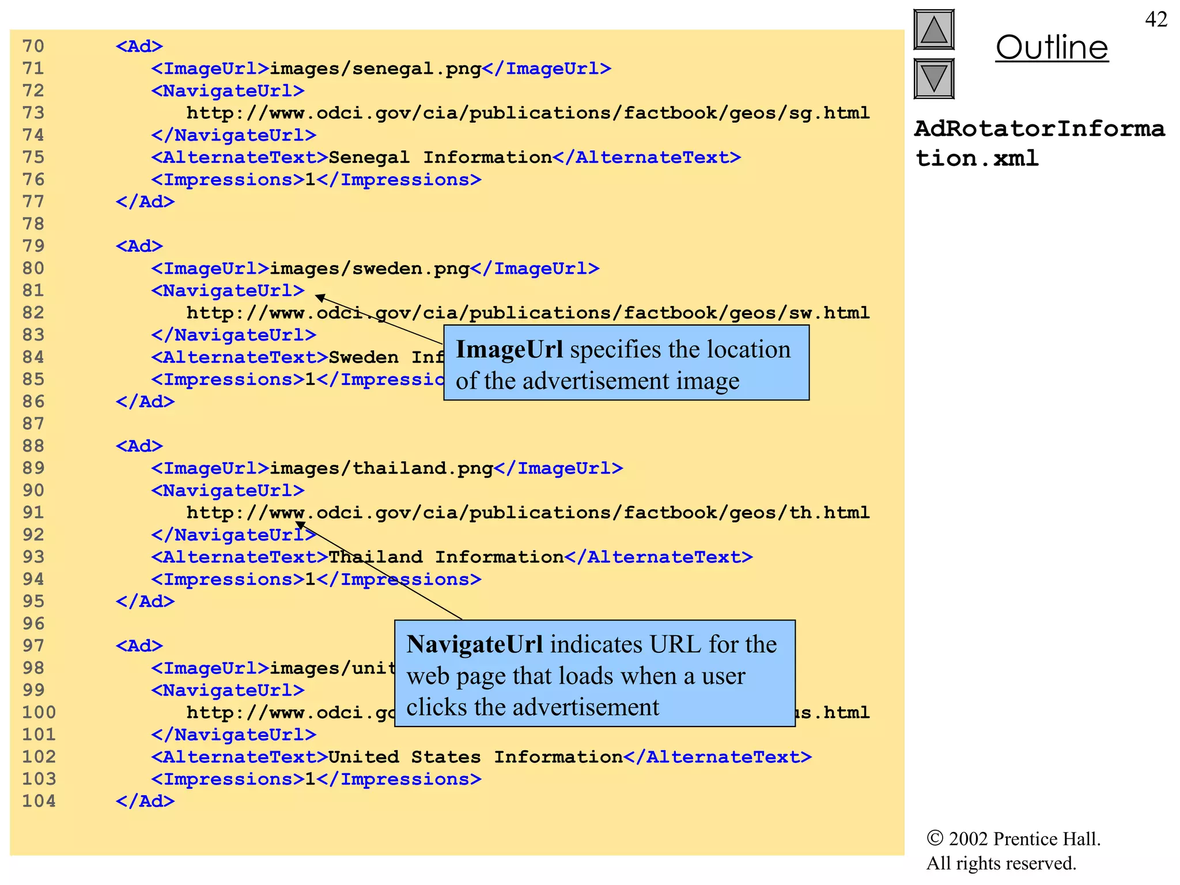Click the closing Ad tag on line 104

[145, 801]
